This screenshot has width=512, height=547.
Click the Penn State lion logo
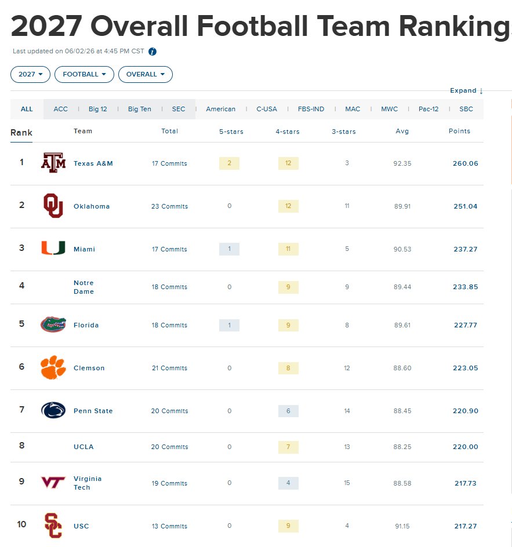[53, 410]
